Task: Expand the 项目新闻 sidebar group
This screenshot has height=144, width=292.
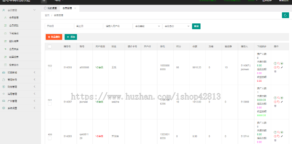Action: click(20, 72)
